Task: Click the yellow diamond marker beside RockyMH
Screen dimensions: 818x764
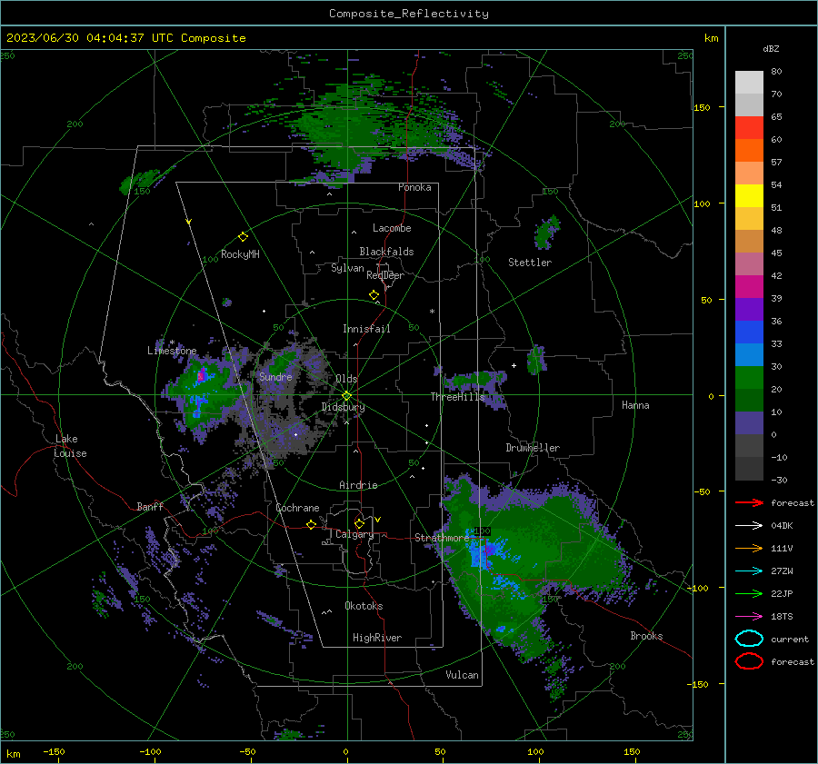Action: [x=243, y=237]
